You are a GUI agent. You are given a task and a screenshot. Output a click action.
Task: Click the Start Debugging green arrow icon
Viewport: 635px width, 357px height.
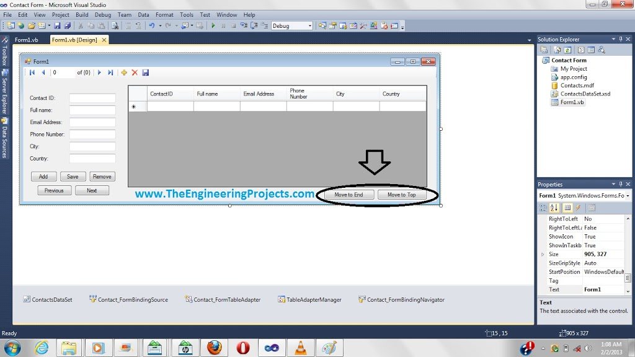coord(213,25)
